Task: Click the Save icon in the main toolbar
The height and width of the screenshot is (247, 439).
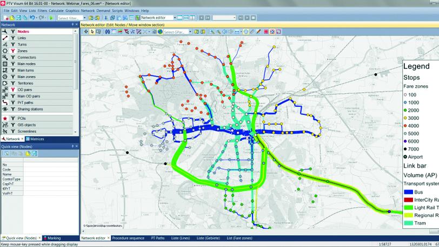Action: pyautogui.click(x=19, y=18)
